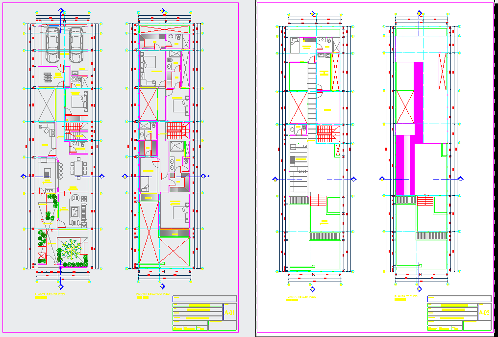
Task: Select the crossed void in third floor plan
Action: [298, 106]
